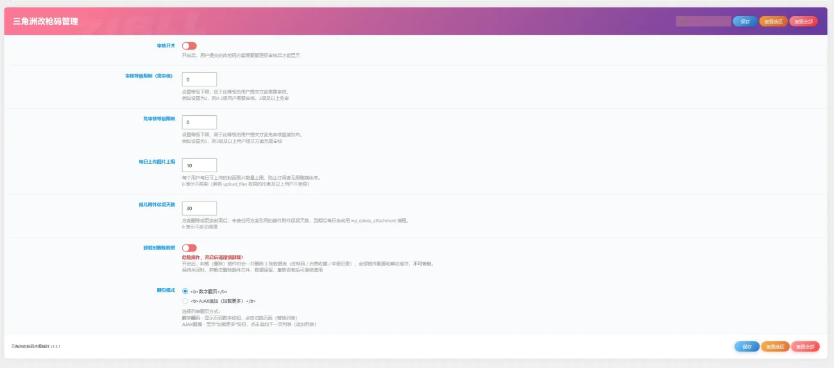Click the 免审核等级限制 field label
The height and width of the screenshot is (368, 834).
coord(159,119)
